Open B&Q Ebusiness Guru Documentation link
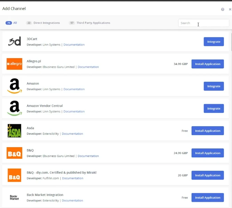This screenshot has width=232, height=208. tap(88, 156)
